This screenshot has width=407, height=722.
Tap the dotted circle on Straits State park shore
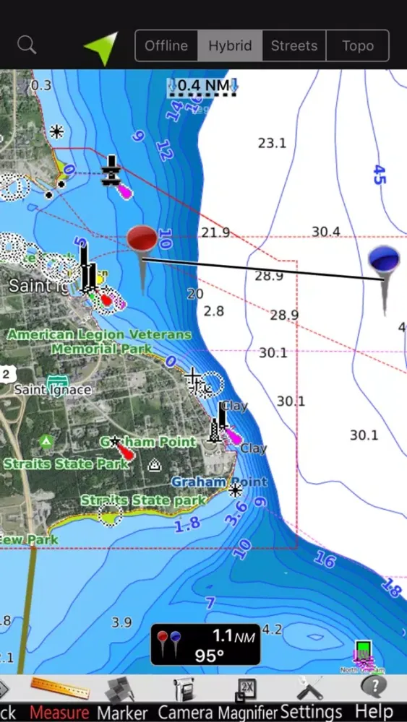point(110,514)
